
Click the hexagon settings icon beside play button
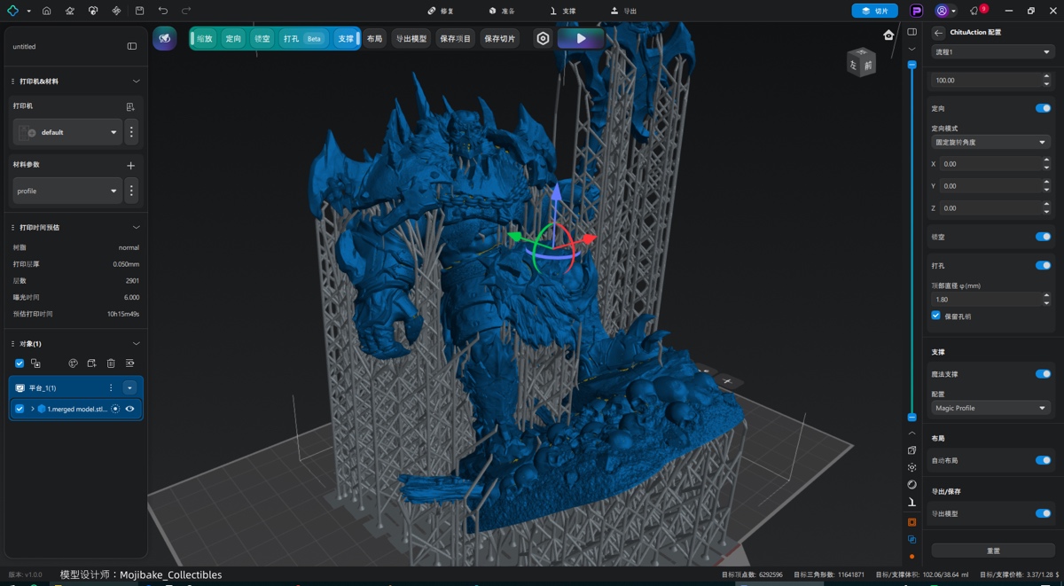pyautogui.click(x=543, y=39)
